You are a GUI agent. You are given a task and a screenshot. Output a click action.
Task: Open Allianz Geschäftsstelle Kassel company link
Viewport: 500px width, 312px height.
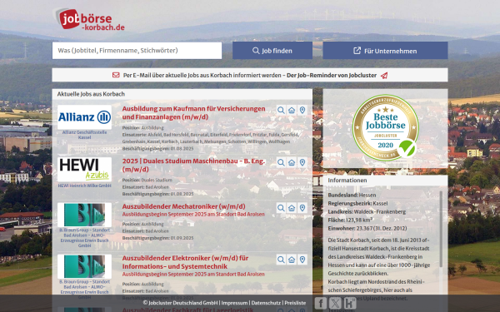pyautogui.click(x=84, y=135)
